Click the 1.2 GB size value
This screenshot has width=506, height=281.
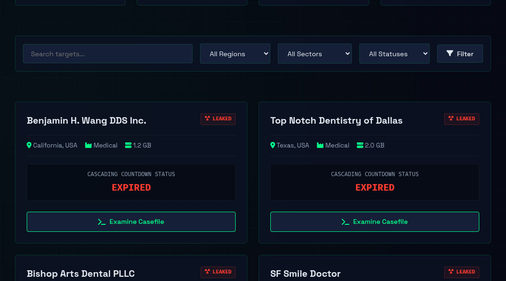click(x=142, y=145)
